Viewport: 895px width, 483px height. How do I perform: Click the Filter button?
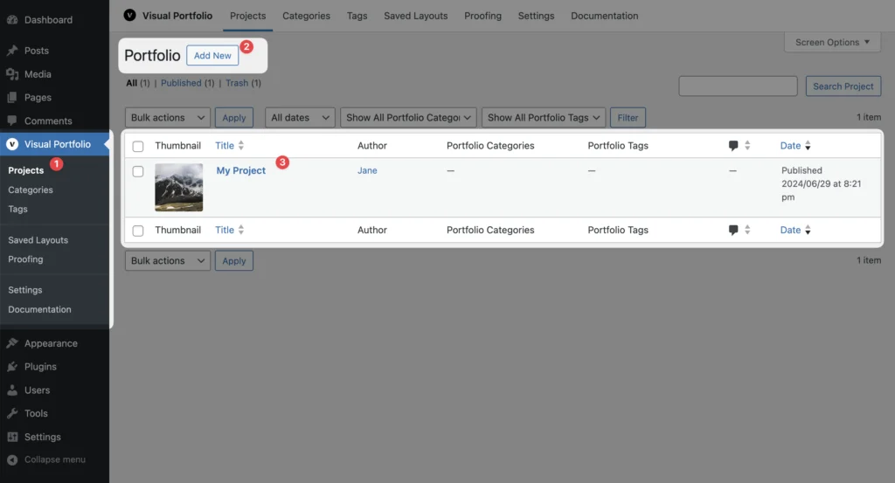(628, 117)
